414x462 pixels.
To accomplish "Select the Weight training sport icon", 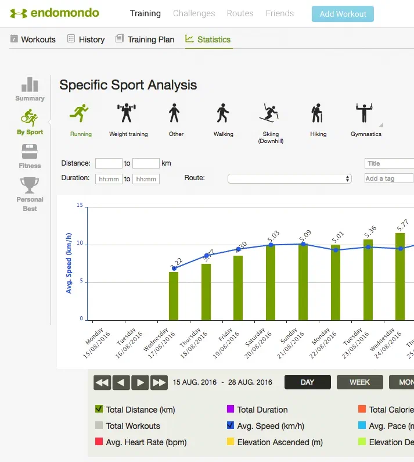I will click(128, 114).
